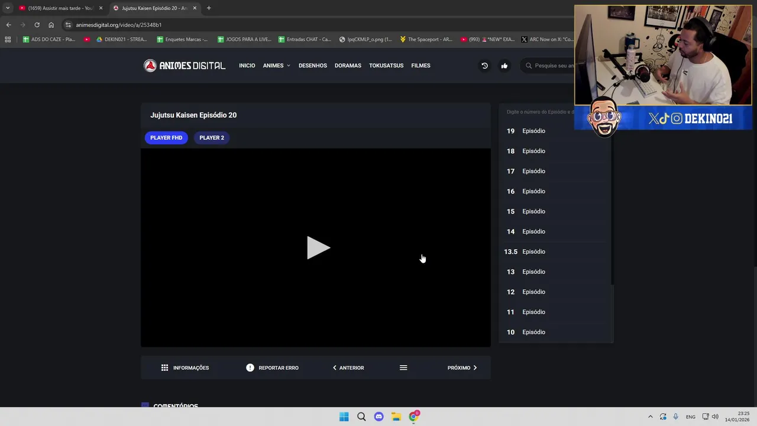Click the Animes Digital logo

click(x=185, y=66)
